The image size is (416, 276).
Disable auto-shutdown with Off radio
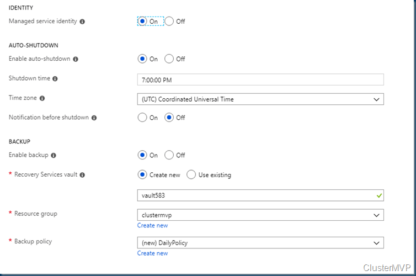[x=169, y=59]
